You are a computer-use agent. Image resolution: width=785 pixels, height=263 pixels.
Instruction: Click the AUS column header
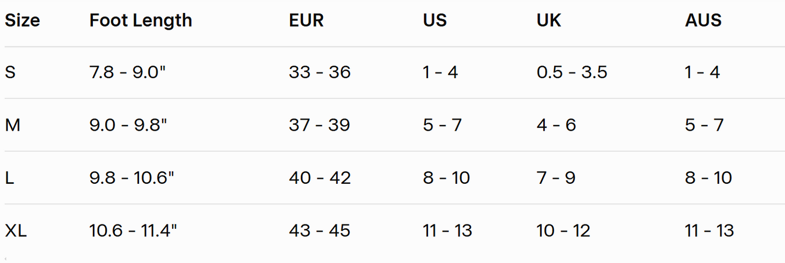(x=703, y=21)
